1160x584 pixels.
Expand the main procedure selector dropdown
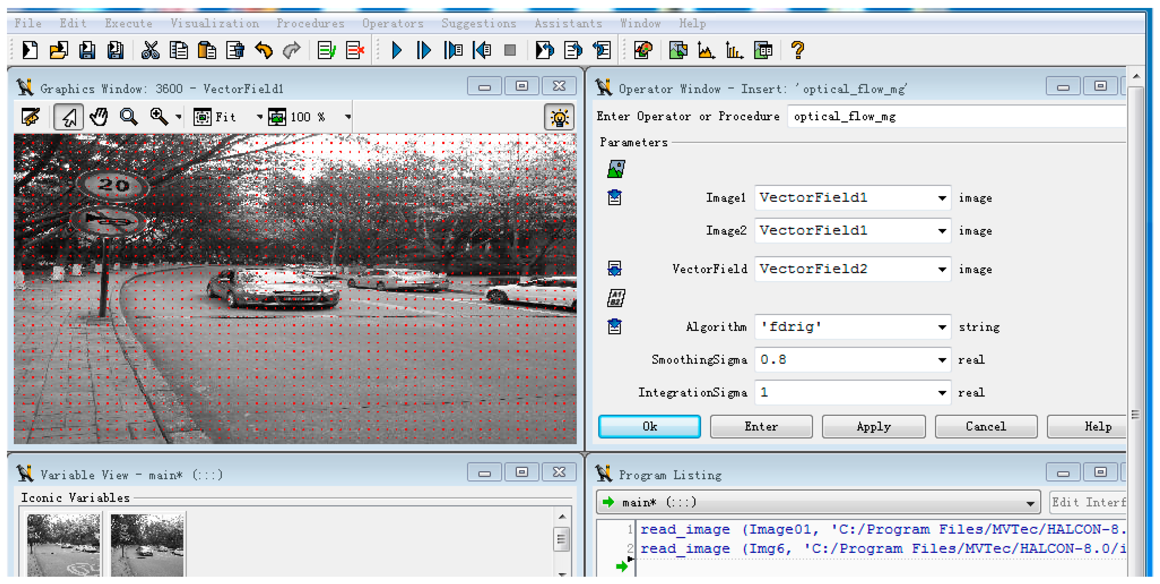click(x=1030, y=503)
